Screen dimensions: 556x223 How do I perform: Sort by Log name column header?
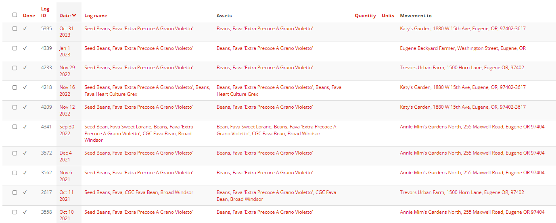[x=96, y=16]
